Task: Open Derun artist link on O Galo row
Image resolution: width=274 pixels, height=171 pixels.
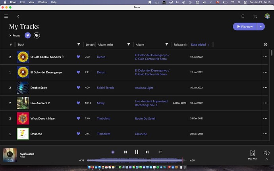Action: coord(101,57)
